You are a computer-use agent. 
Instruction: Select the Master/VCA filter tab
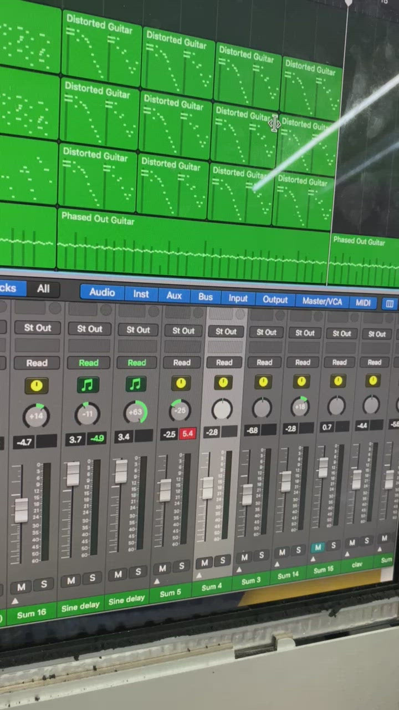(x=321, y=301)
